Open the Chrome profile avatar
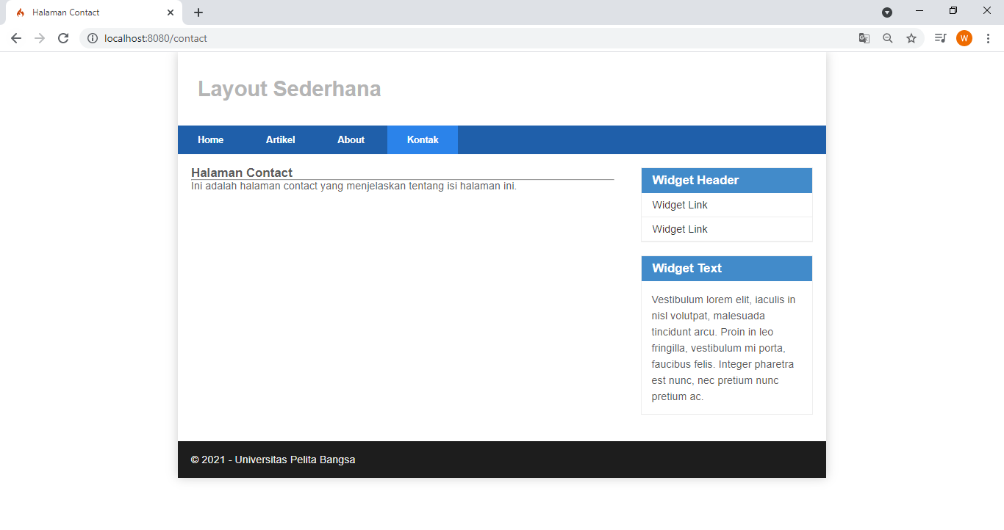Viewport: 1004px width, 530px height. click(x=964, y=37)
